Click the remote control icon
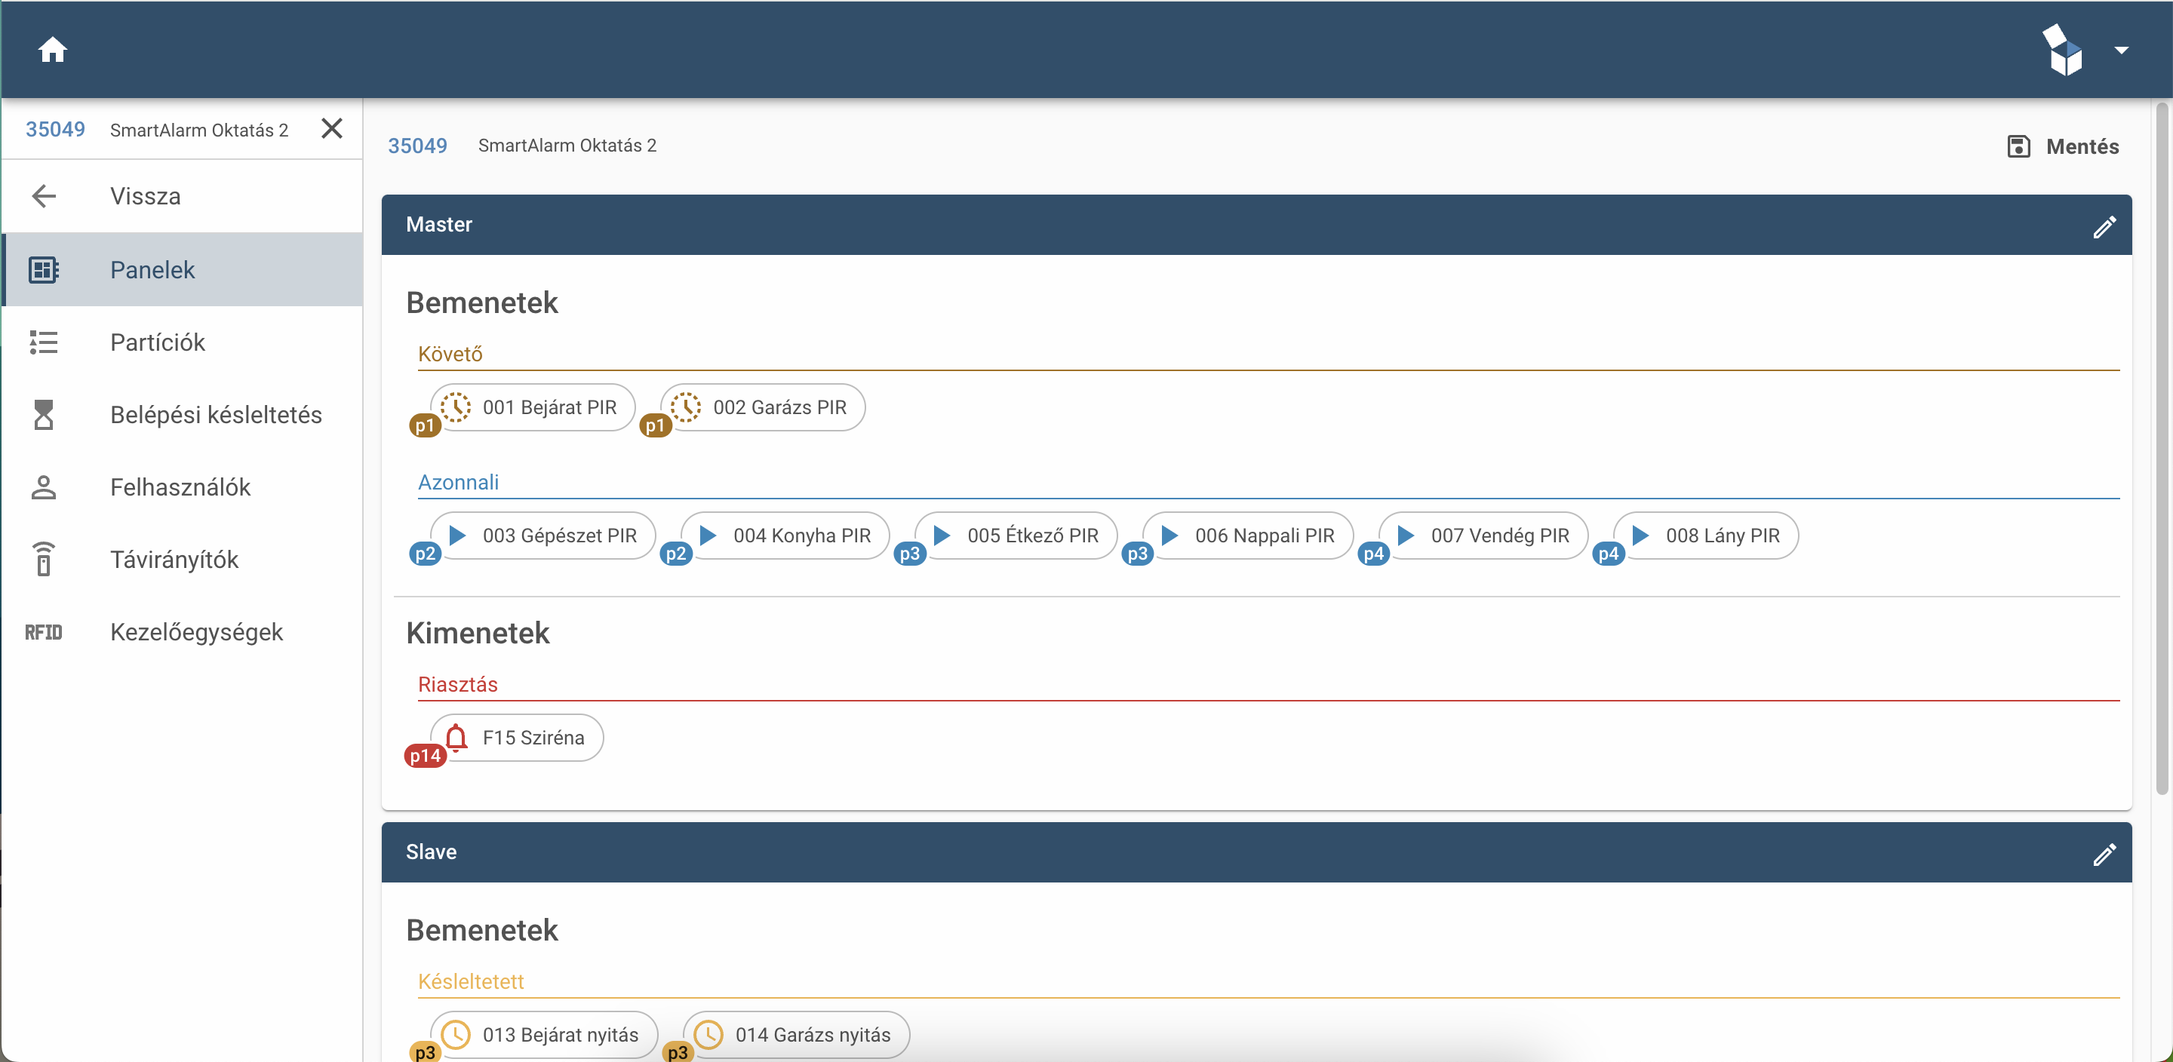This screenshot has height=1062, width=2173. pos(44,559)
